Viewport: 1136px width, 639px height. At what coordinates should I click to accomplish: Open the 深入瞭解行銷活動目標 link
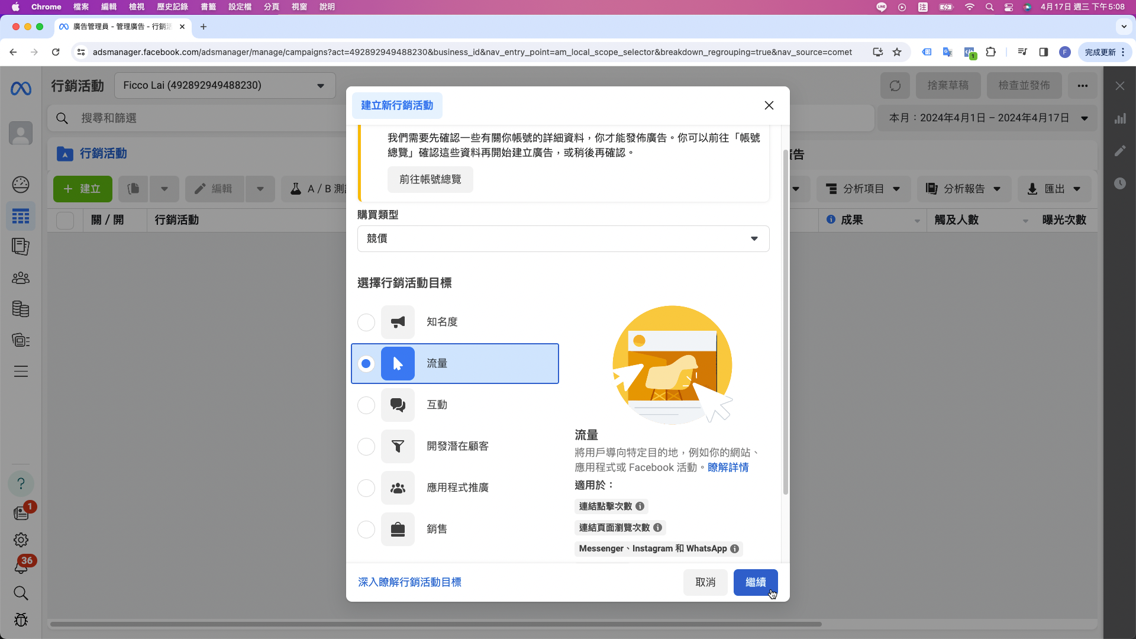click(409, 582)
